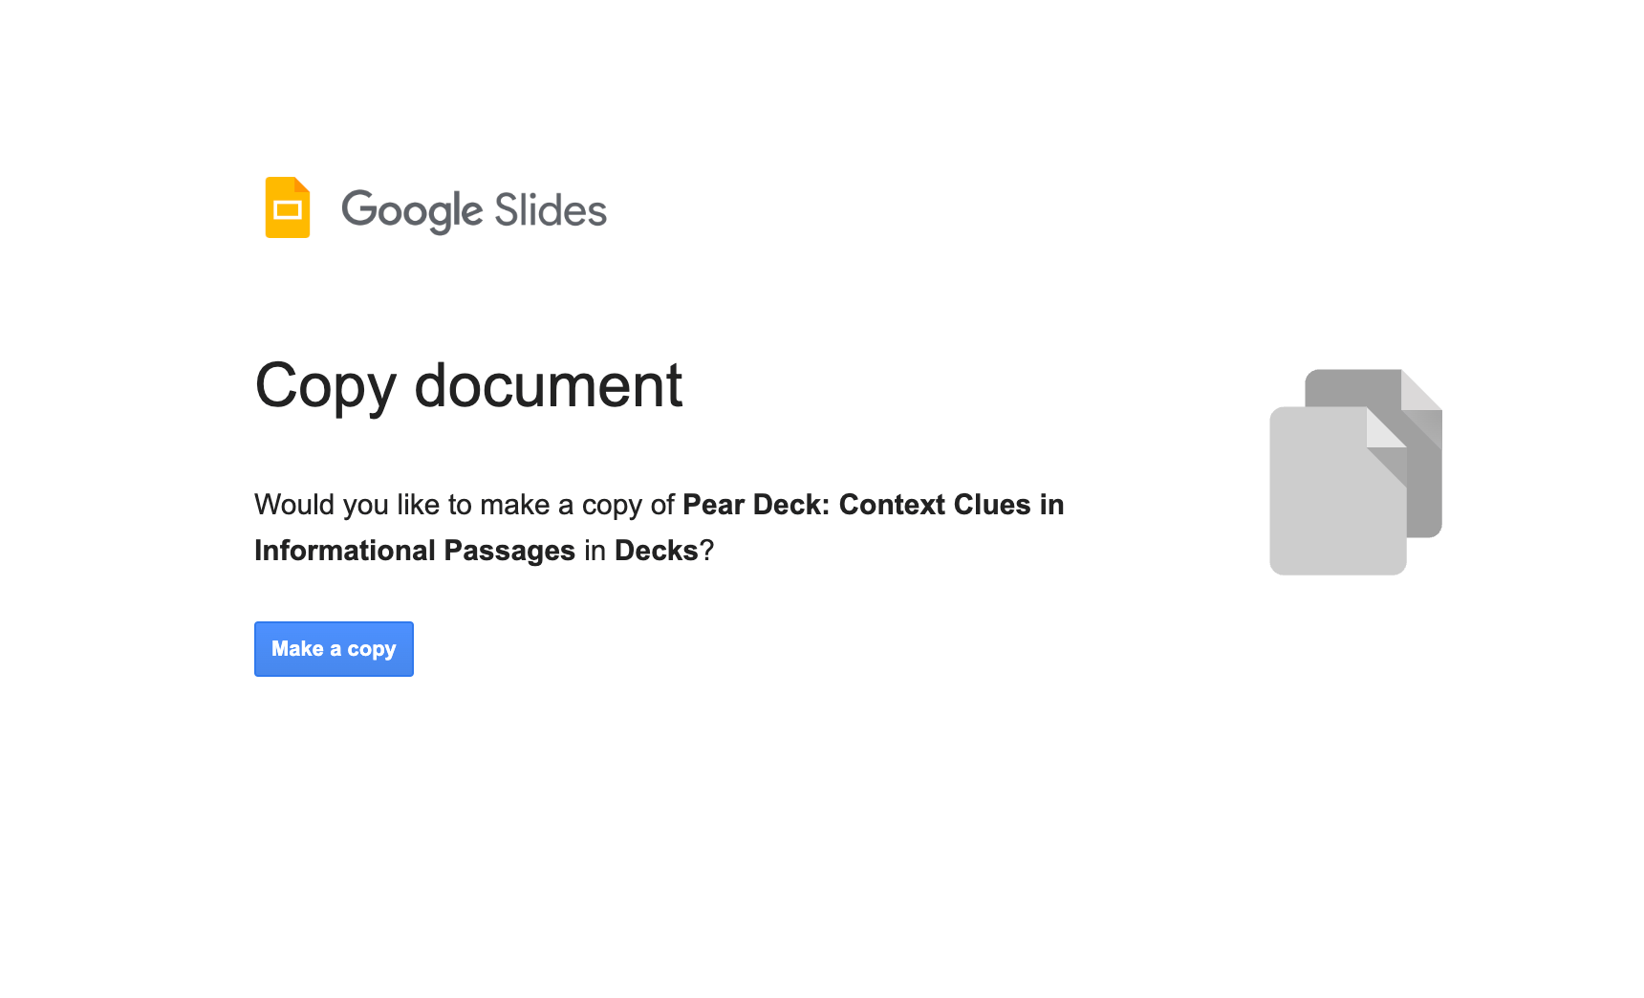Click the yellow Google Slides icon
Viewport: 1644px width, 998px height.
point(288,207)
